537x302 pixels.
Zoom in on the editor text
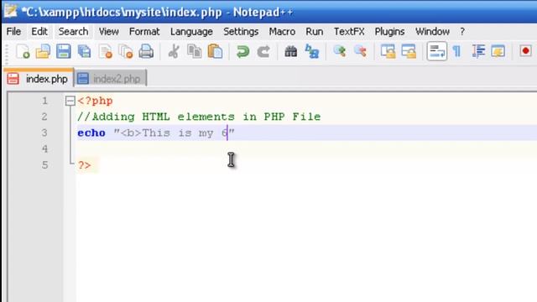[339, 52]
